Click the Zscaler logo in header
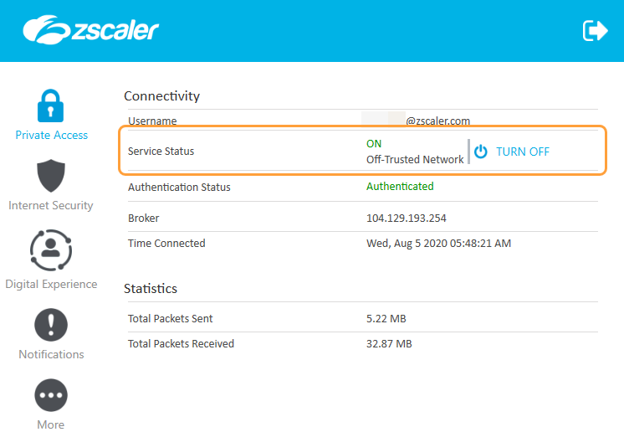The height and width of the screenshot is (432, 624). 90,30
